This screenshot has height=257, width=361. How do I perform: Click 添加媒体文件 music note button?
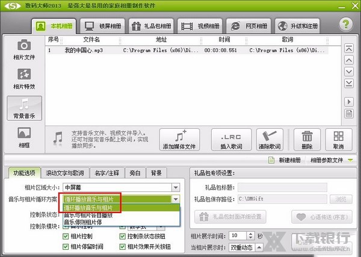click(x=179, y=140)
